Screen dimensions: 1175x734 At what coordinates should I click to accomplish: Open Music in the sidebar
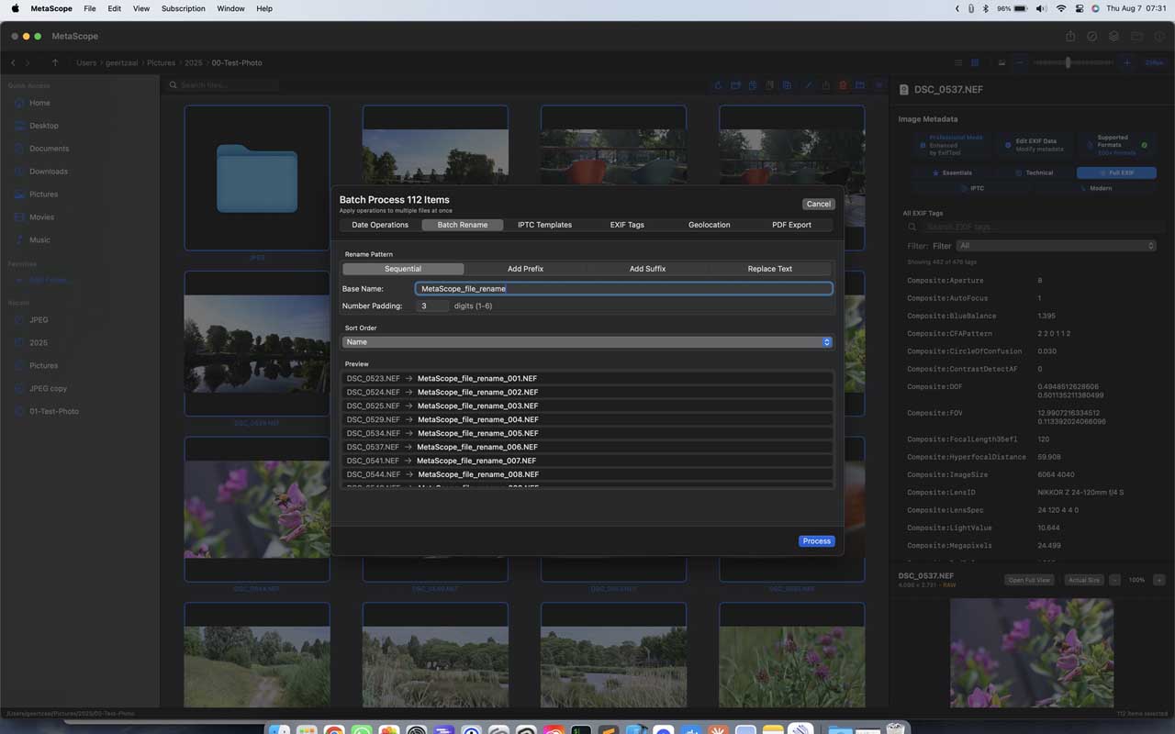[39, 240]
